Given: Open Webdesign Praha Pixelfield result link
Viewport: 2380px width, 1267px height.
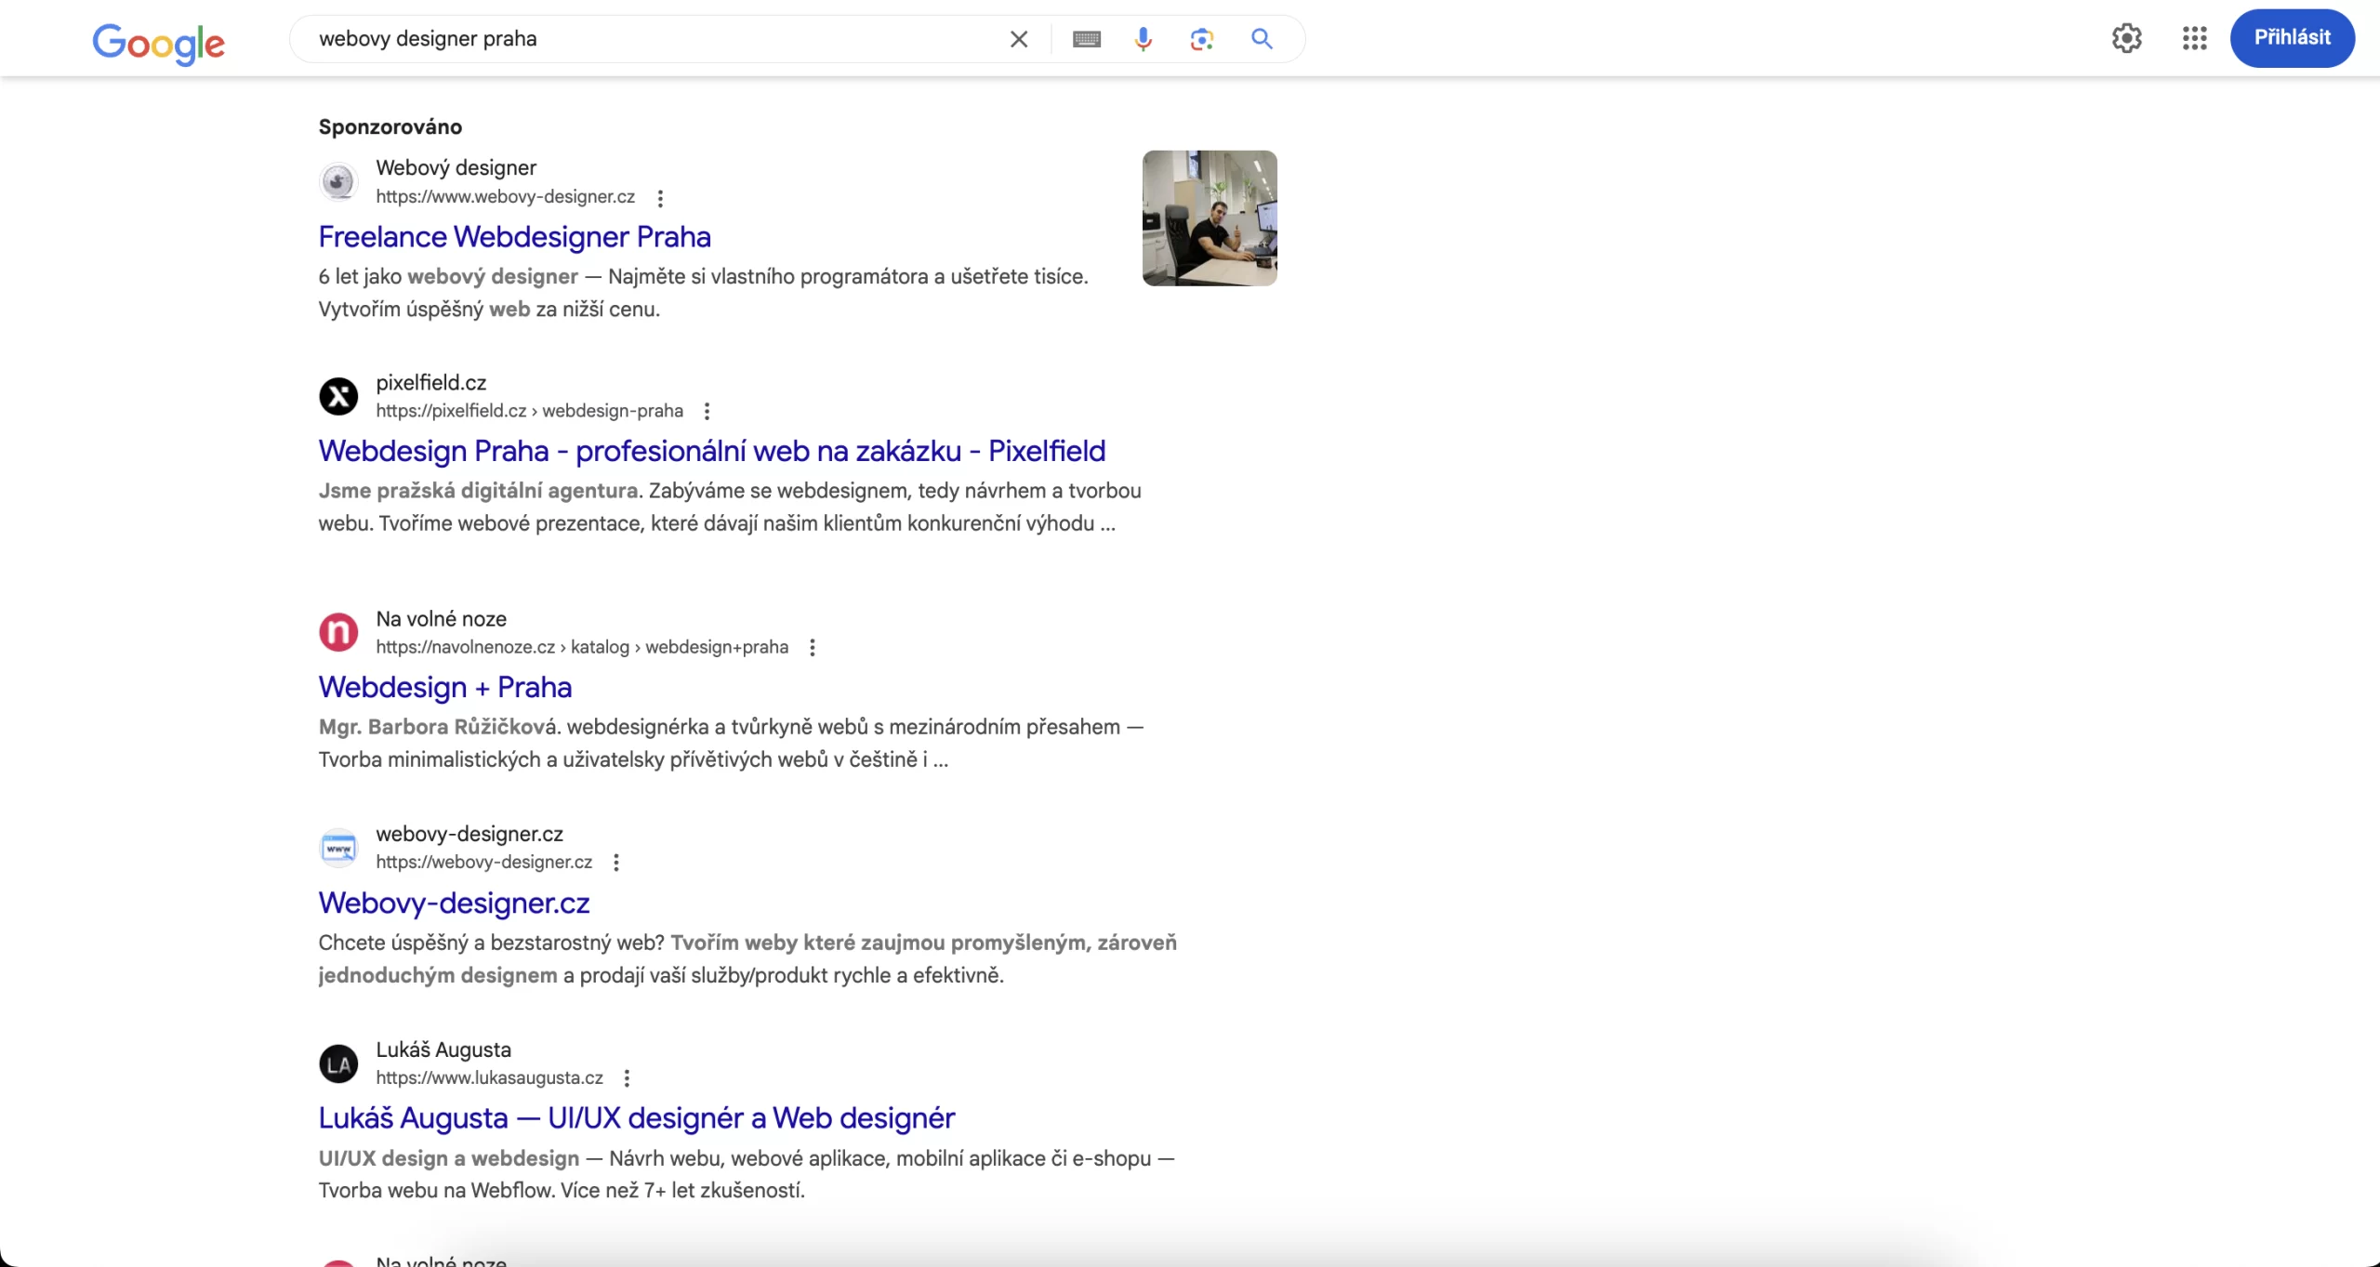Looking at the screenshot, I should point(711,451).
